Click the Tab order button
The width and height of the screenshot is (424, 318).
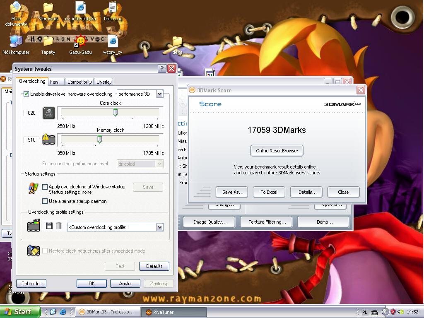(31, 283)
